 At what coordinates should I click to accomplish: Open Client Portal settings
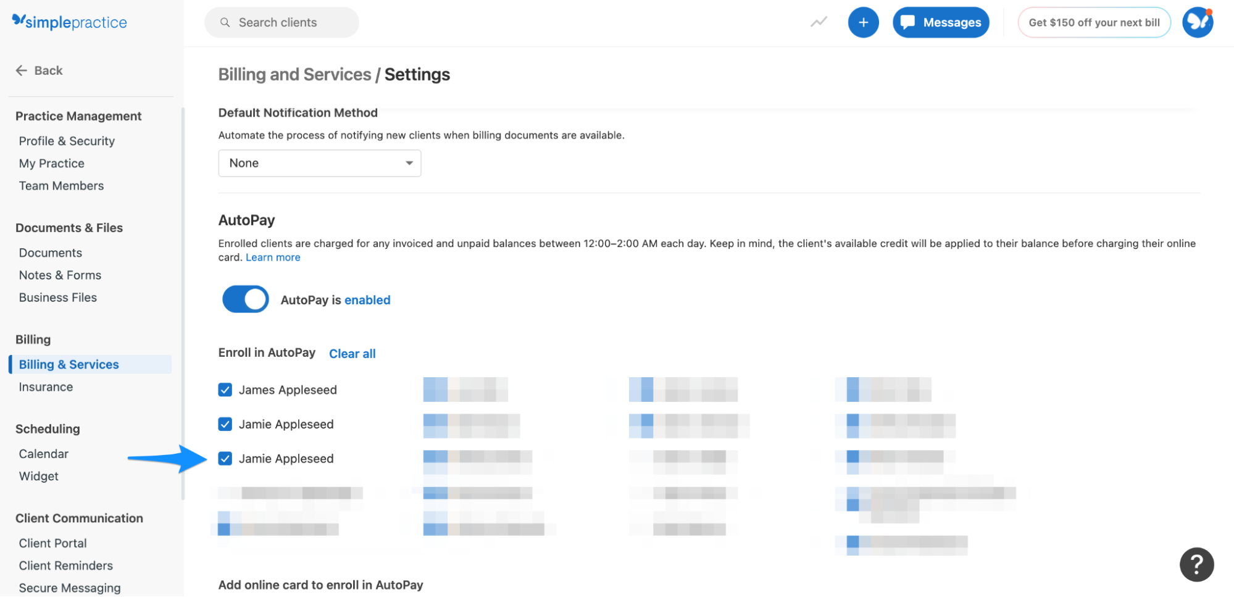pyautogui.click(x=52, y=543)
